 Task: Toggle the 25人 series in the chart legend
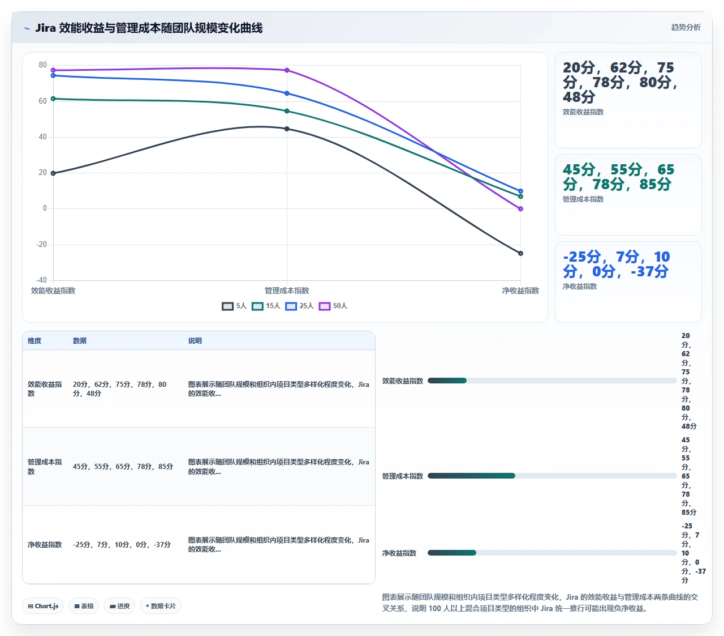pyautogui.click(x=299, y=306)
